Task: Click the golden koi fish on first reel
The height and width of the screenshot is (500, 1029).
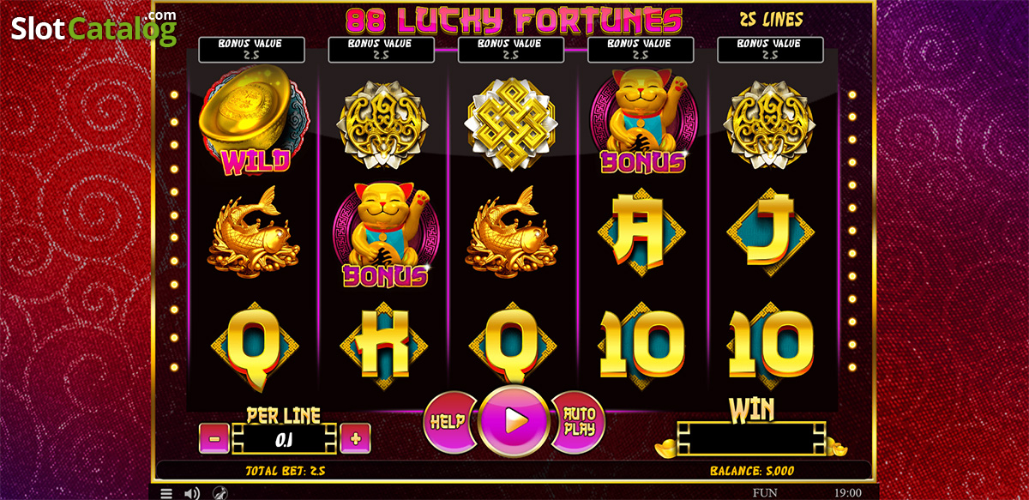Action: pyautogui.click(x=254, y=233)
